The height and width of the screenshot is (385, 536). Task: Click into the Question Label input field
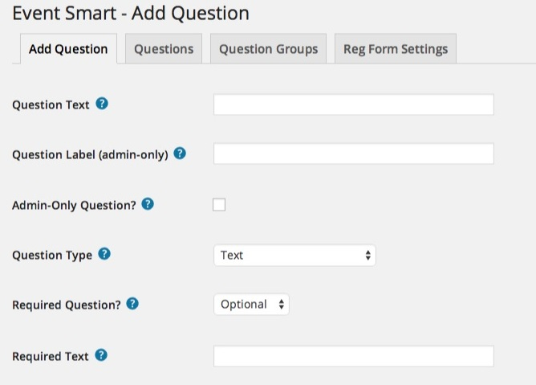pyautogui.click(x=353, y=154)
